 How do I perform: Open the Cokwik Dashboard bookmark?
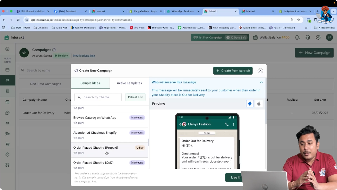point(84,27)
